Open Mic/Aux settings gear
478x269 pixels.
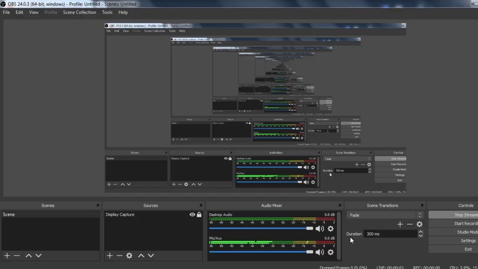330,252
